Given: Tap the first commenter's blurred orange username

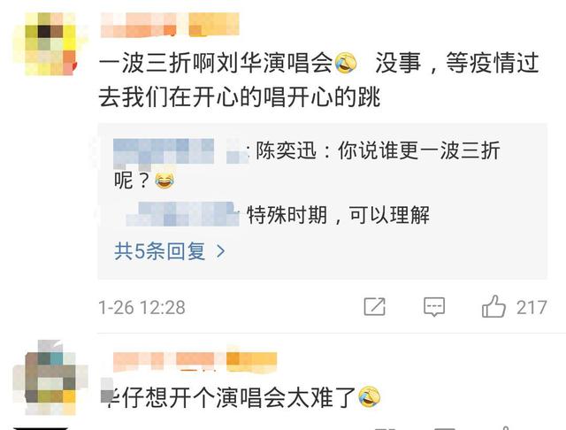Looking at the screenshot, I should point(170,25).
